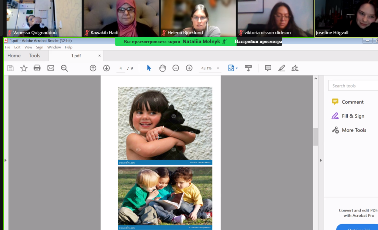Switch to the Tools tab
This screenshot has height=230, width=378.
click(34, 56)
